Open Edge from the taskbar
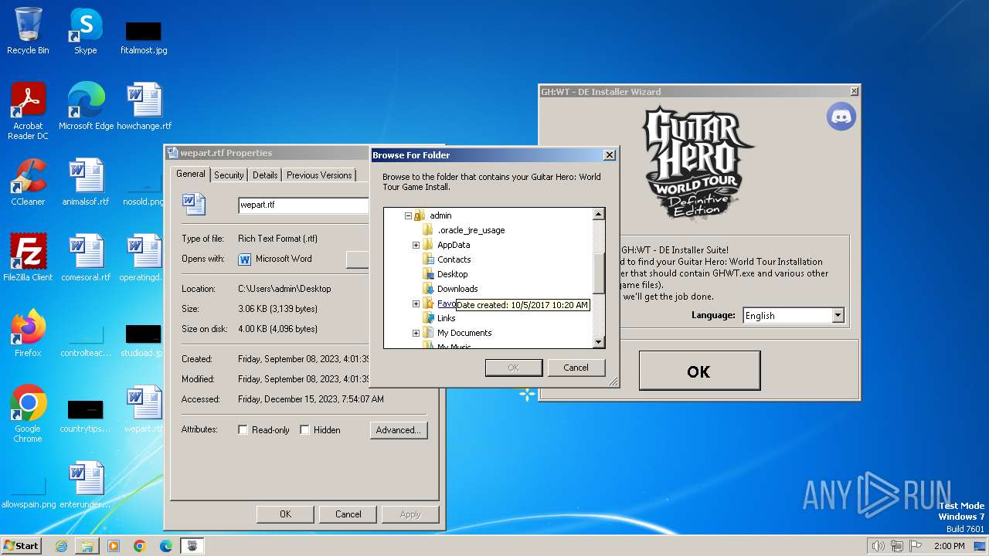Viewport: 989px width, 556px height. (x=166, y=546)
